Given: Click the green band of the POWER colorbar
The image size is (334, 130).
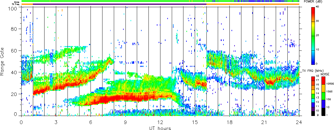Looking at the screenshot, I should pyautogui.click(x=314, y=43).
